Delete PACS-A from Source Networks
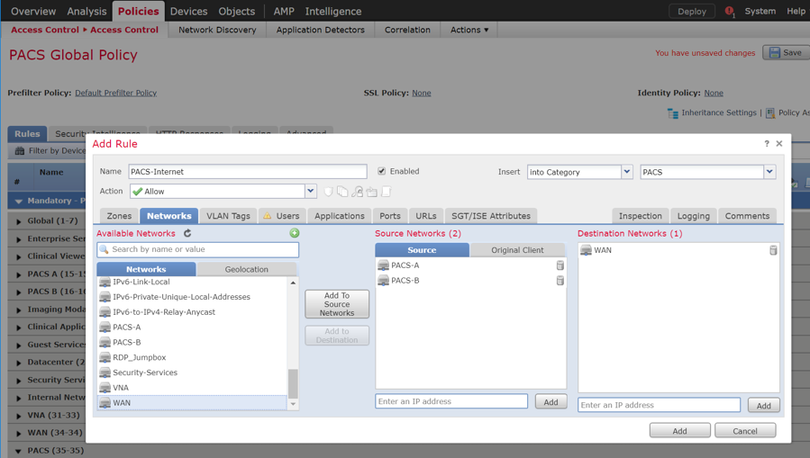 coord(560,265)
